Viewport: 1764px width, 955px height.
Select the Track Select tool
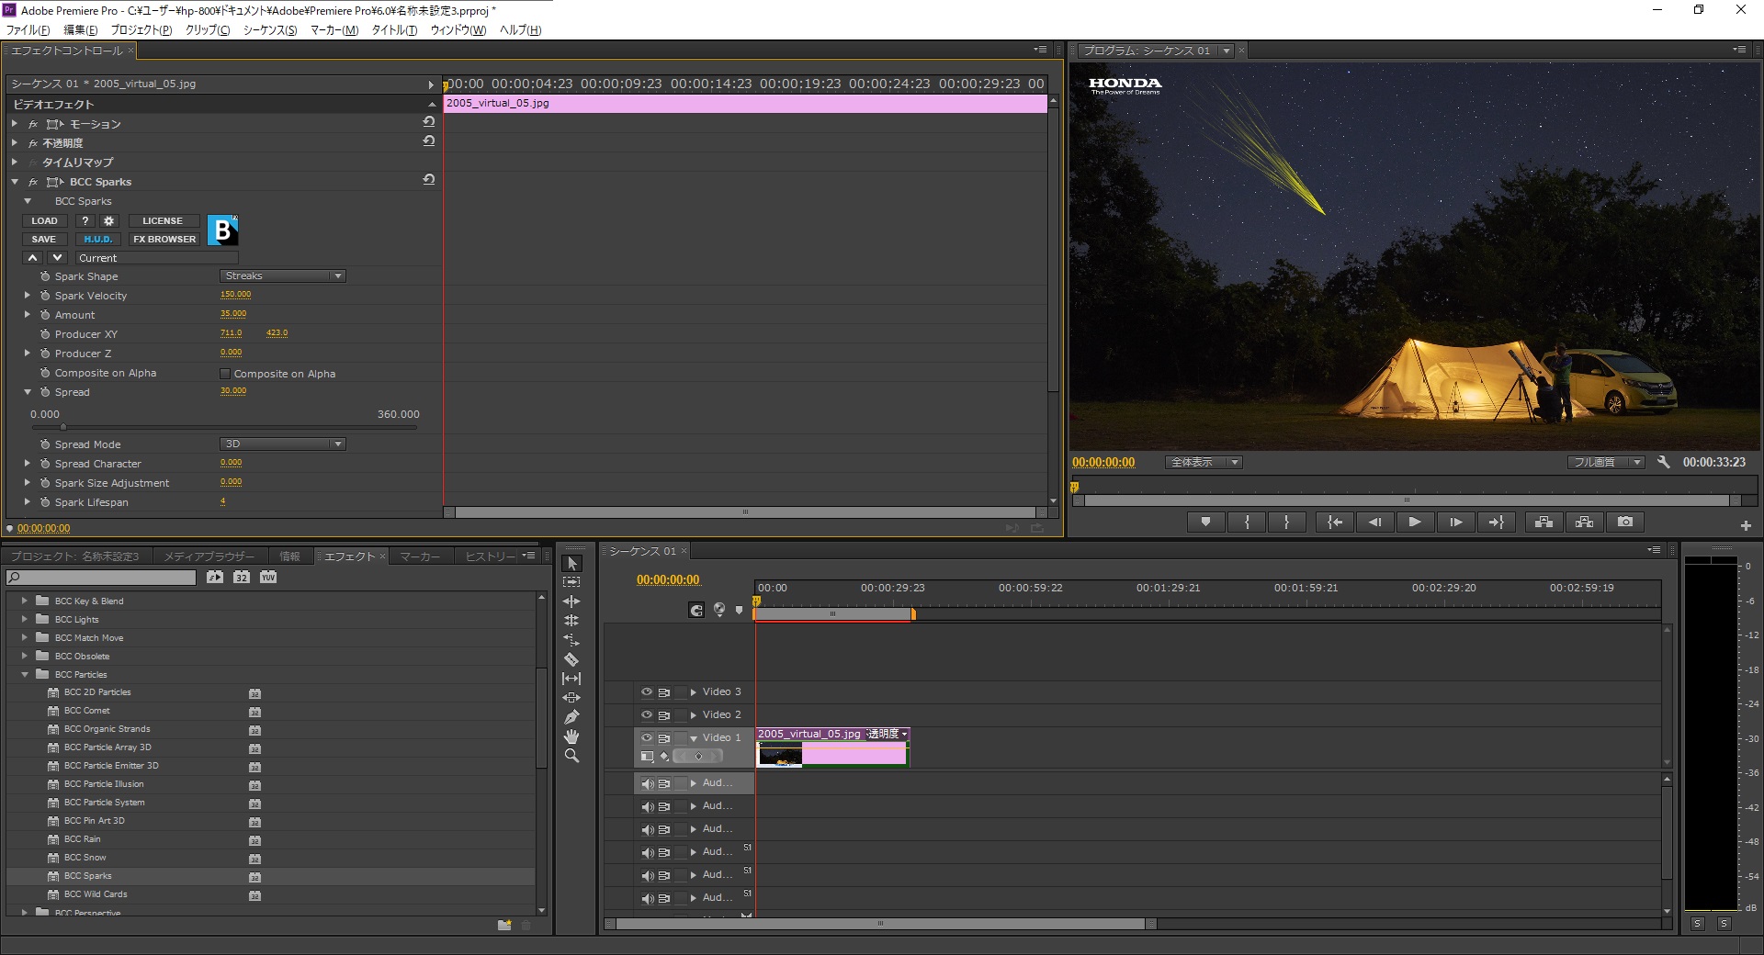[x=571, y=582]
